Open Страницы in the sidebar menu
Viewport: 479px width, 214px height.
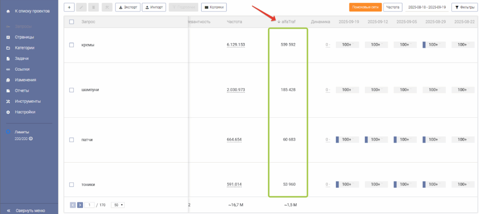tap(24, 37)
